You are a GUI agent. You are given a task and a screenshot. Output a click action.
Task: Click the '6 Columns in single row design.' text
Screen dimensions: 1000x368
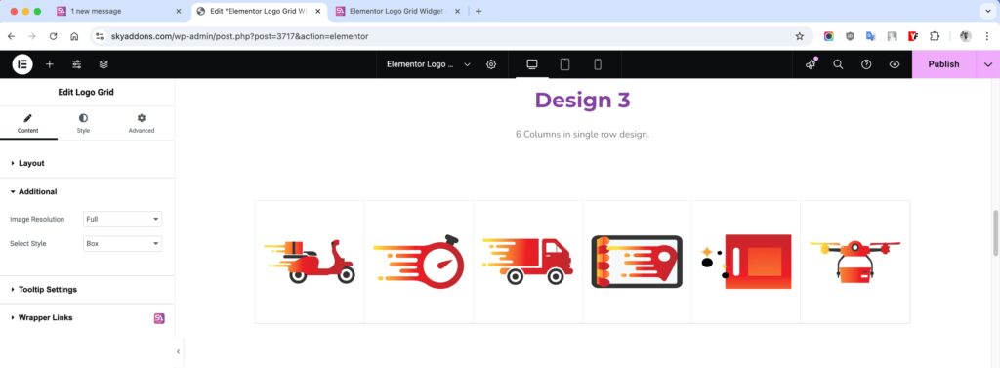[x=582, y=135]
